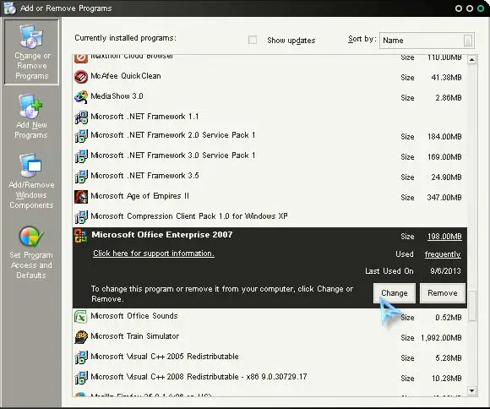Click the 347.00MB size value

click(444, 198)
